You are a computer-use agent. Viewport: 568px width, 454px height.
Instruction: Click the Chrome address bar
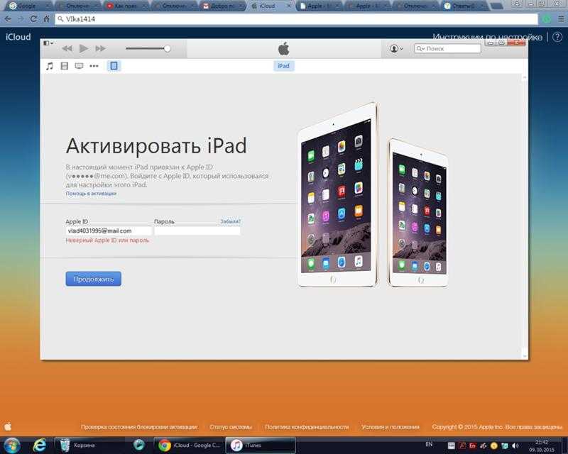click(296, 19)
